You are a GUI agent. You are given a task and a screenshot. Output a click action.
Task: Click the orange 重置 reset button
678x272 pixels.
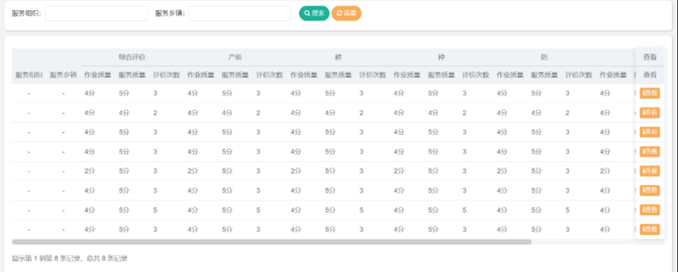click(x=346, y=13)
